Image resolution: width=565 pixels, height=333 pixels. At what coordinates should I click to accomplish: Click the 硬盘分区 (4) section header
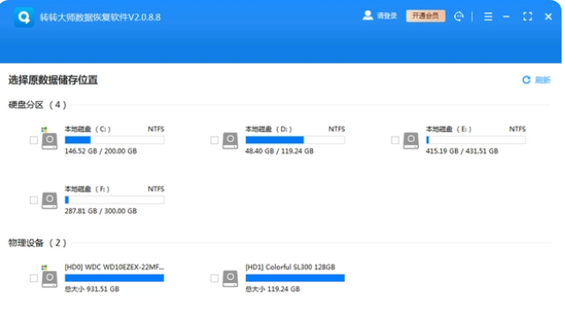38,105
